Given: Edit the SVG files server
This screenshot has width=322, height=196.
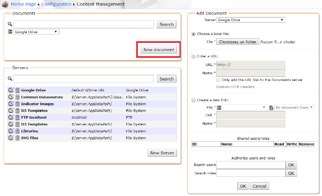Looking at the screenshot, I should click(11, 138).
